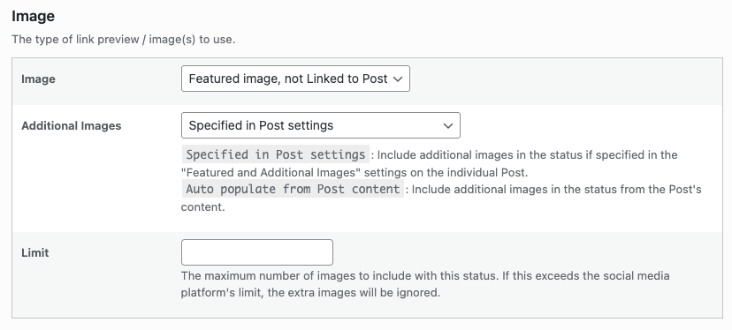Image resolution: width=732 pixels, height=330 pixels.
Task: Click the 'Auto populate from Post content' code label
Action: (293, 189)
